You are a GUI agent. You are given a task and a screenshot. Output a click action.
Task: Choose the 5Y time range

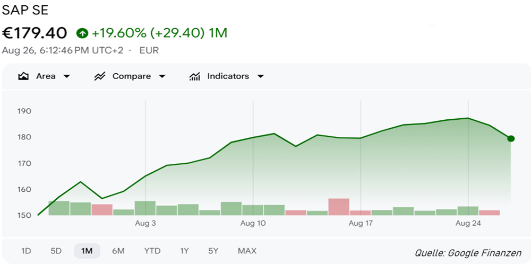tap(213, 251)
